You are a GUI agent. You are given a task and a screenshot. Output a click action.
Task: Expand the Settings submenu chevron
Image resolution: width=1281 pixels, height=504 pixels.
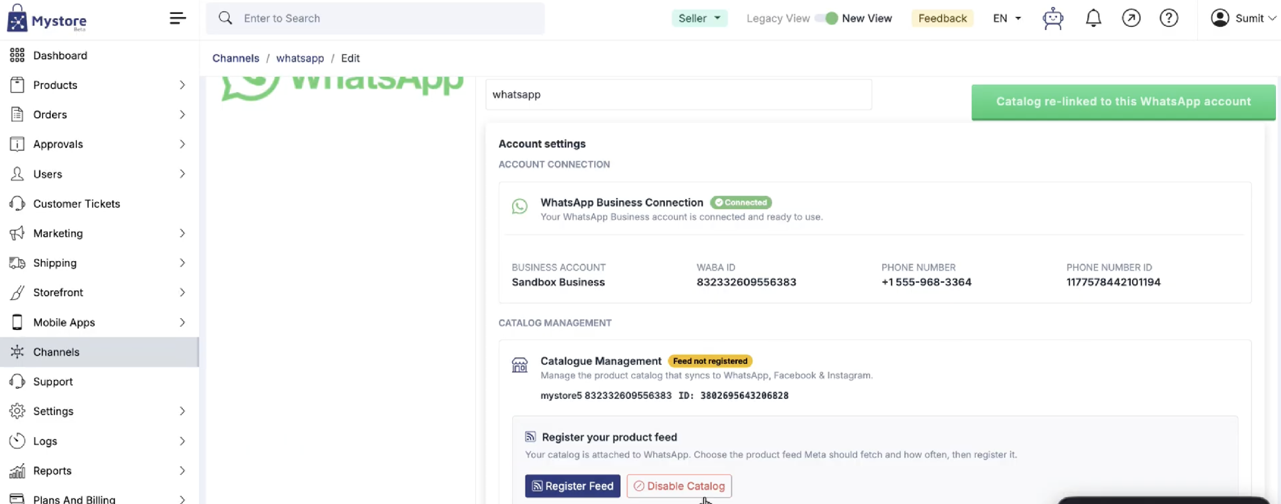coord(182,411)
